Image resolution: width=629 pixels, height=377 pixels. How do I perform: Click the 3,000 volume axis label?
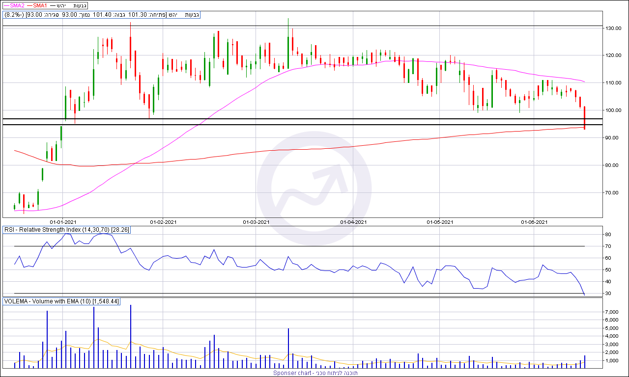[611, 345]
